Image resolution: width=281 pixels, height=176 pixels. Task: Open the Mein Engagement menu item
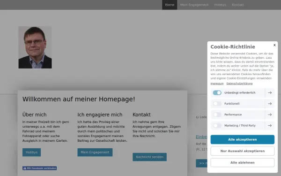pos(194,5)
